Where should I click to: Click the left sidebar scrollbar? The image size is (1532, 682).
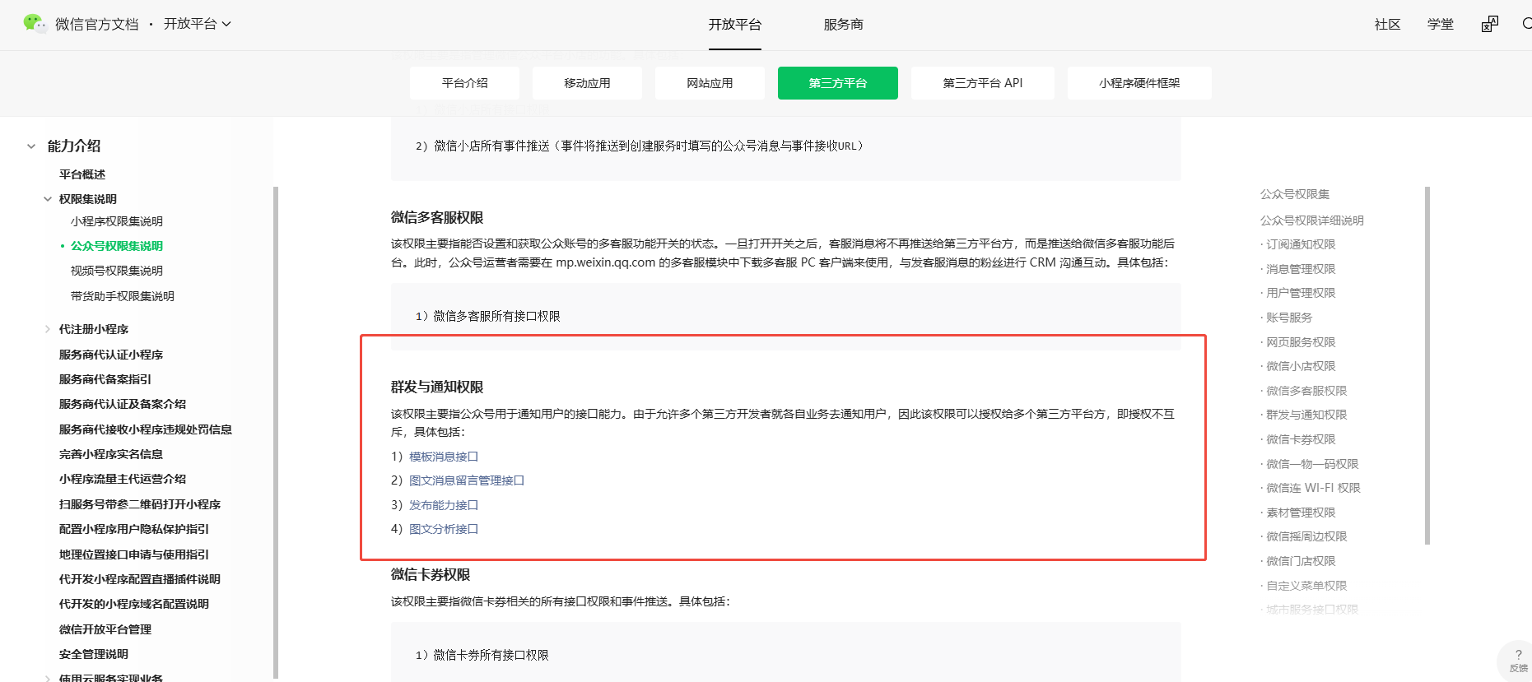click(x=276, y=433)
